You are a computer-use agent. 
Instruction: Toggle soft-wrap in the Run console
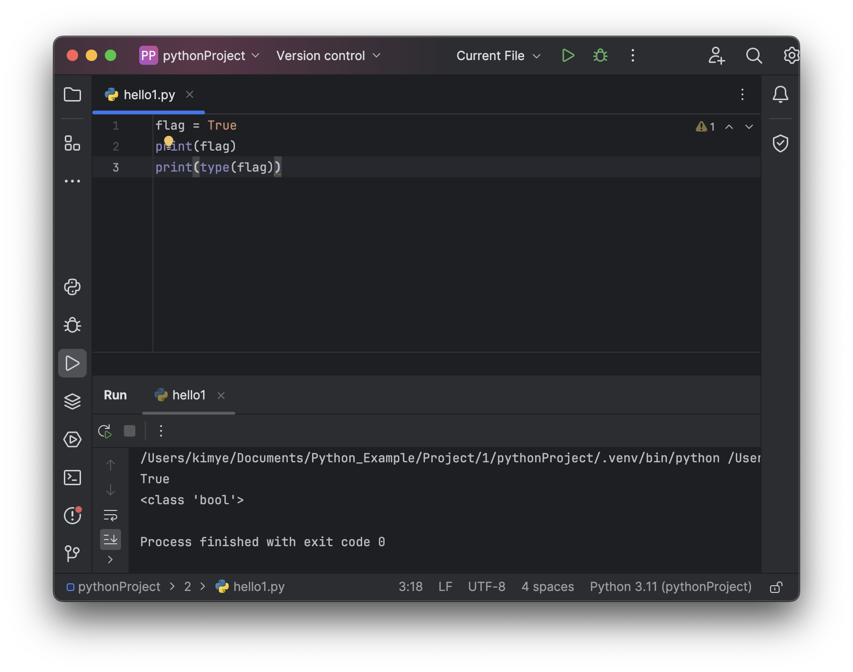click(x=111, y=515)
